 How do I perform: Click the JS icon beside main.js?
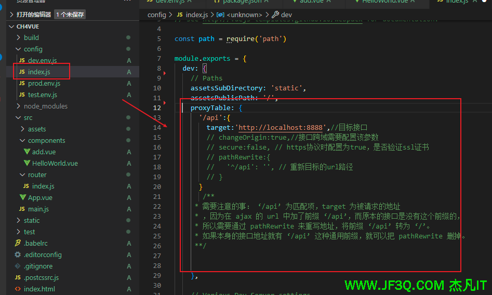tap(22, 209)
